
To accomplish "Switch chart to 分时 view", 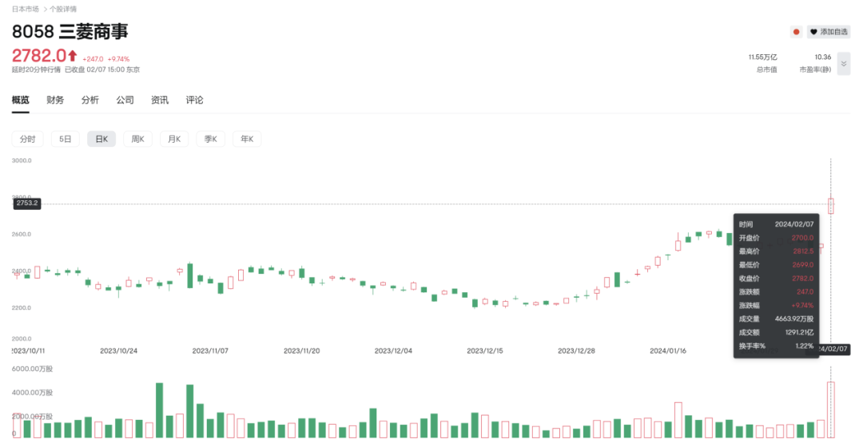I will [x=27, y=139].
